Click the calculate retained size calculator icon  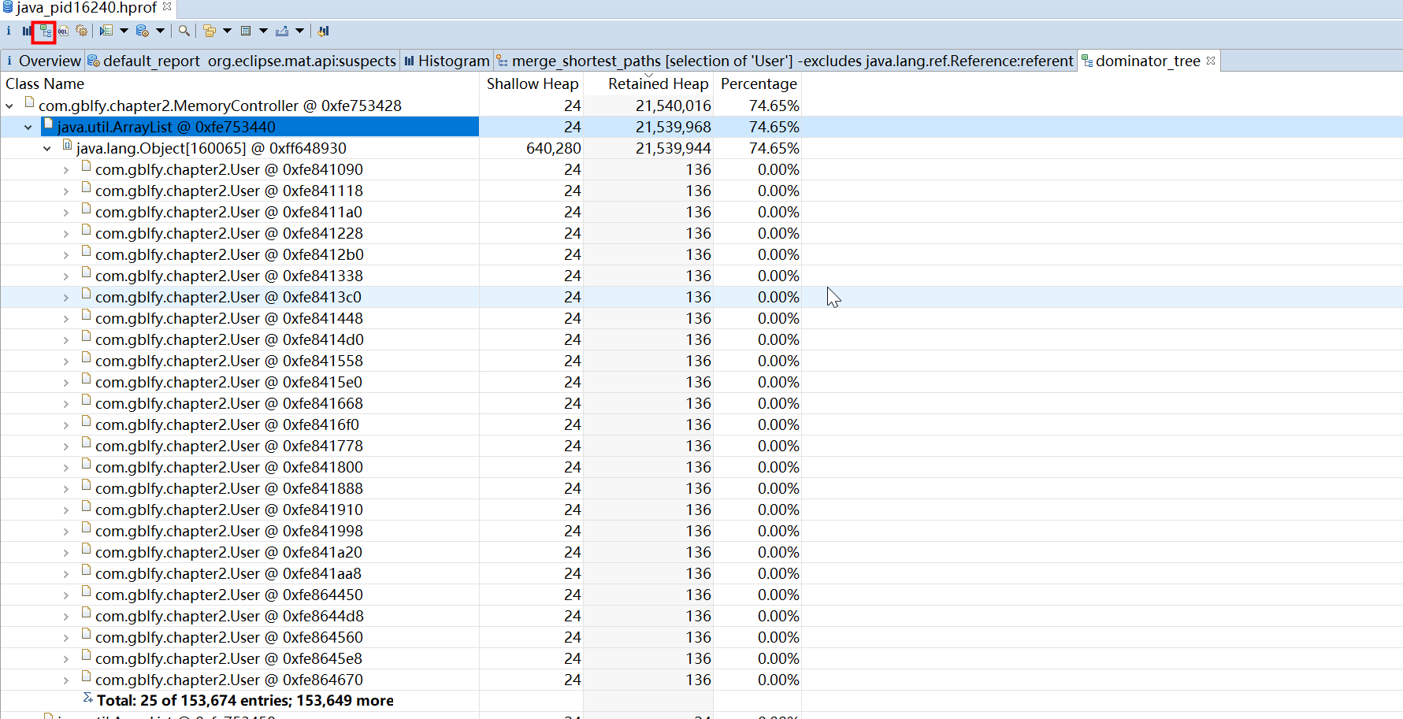[x=246, y=31]
